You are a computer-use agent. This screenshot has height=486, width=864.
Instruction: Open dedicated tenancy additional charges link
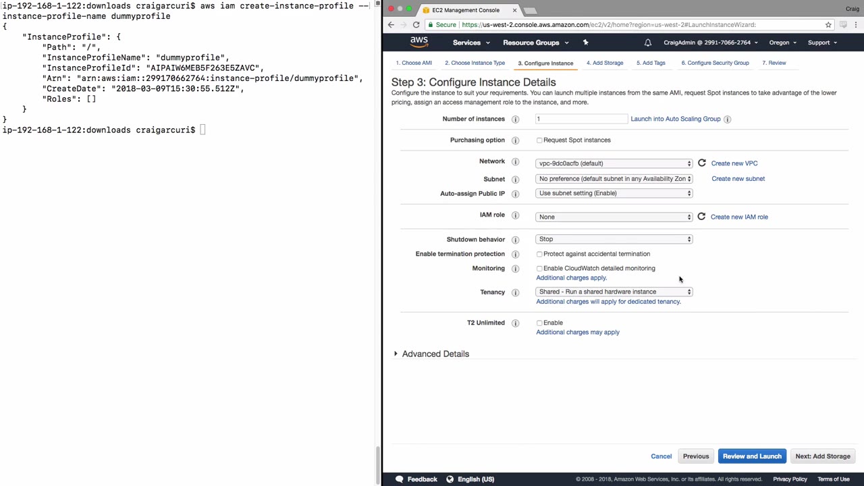click(608, 302)
